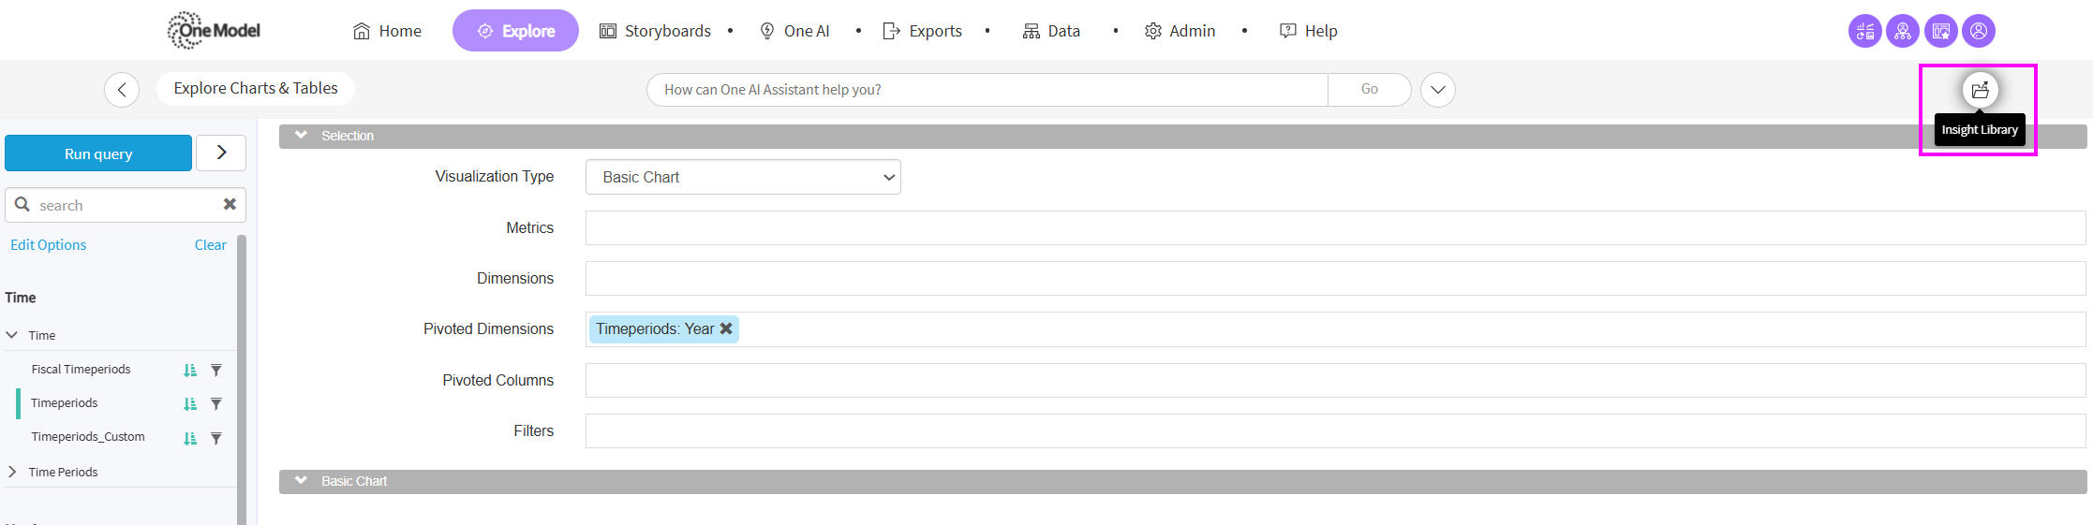Click filter icon for Timeperiods_Custom
Image resolution: width=2093 pixels, height=525 pixels.
pos(216,438)
